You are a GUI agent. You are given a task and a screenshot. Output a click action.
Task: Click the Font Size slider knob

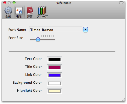tap(38, 39)
